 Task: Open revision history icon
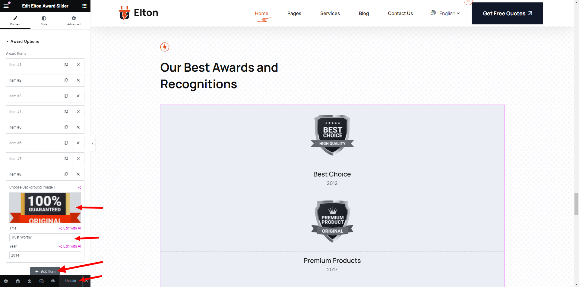click(30, 281)
